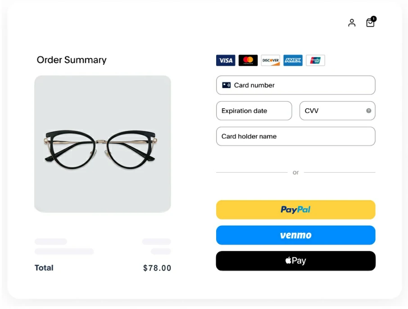Image resolution: width=408 pixels, height=309 pixels.
Task: Open the shopping bag cart icon
Action: coord(370,22)
